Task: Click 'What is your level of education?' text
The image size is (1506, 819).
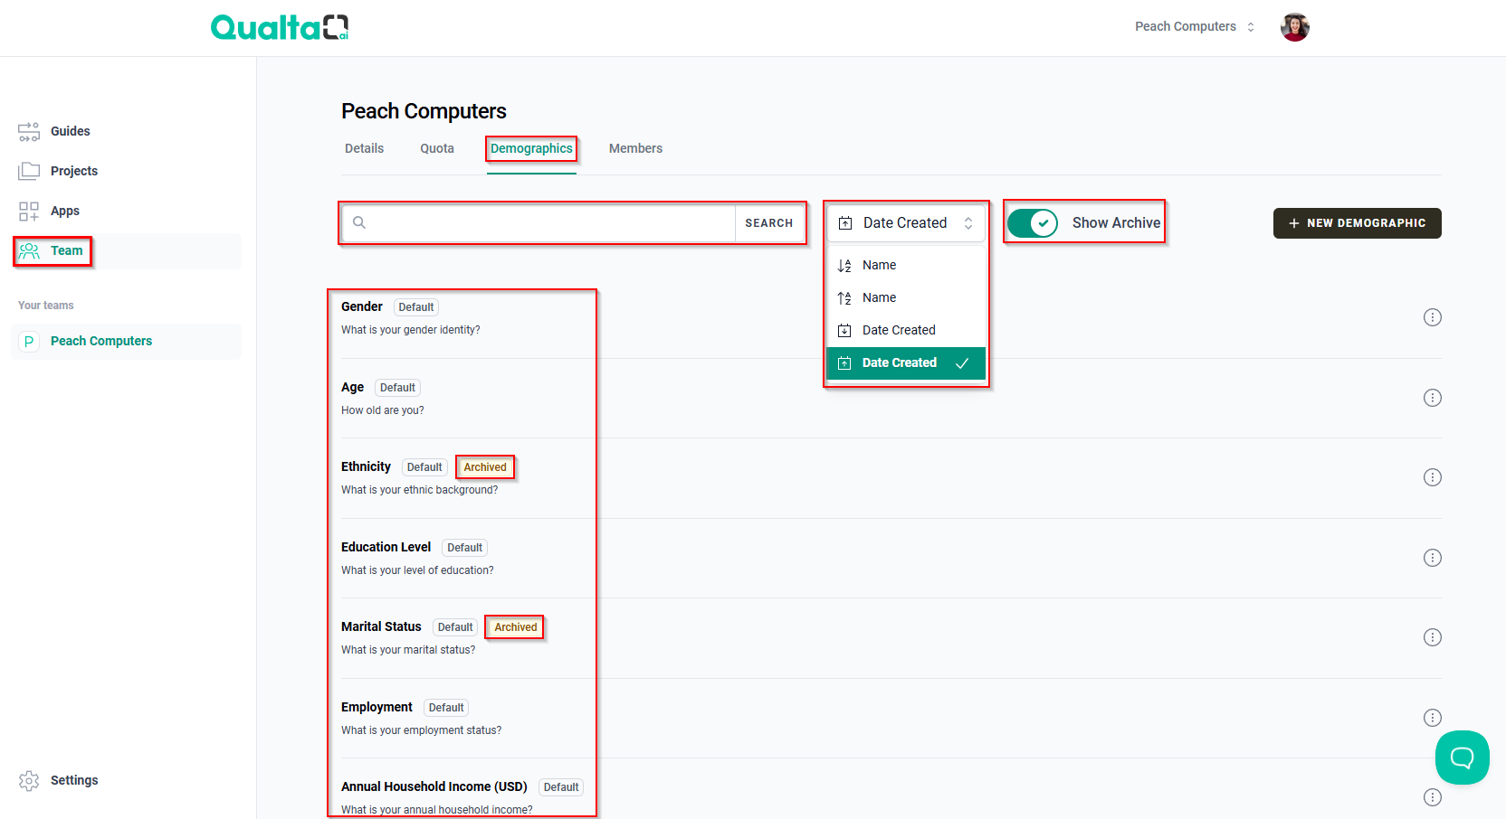Action: coord(417,570)
